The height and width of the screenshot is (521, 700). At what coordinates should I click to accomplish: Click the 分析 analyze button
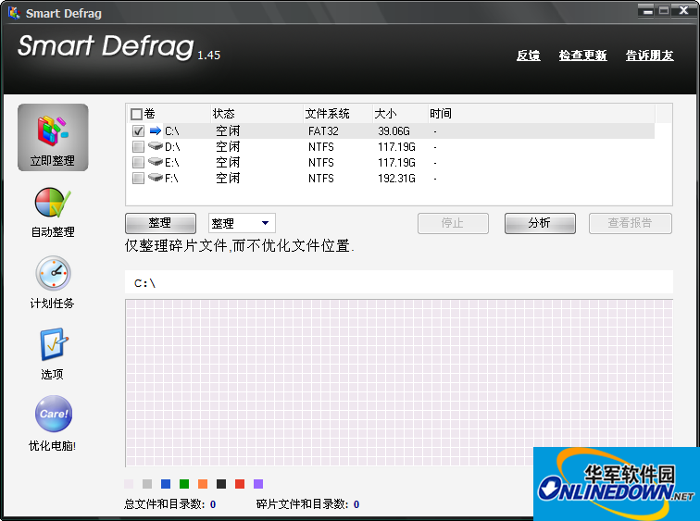[x=540, y=223]
